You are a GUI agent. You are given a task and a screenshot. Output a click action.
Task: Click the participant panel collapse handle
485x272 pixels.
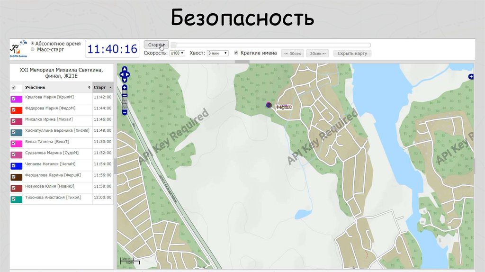tap(115, 166)
